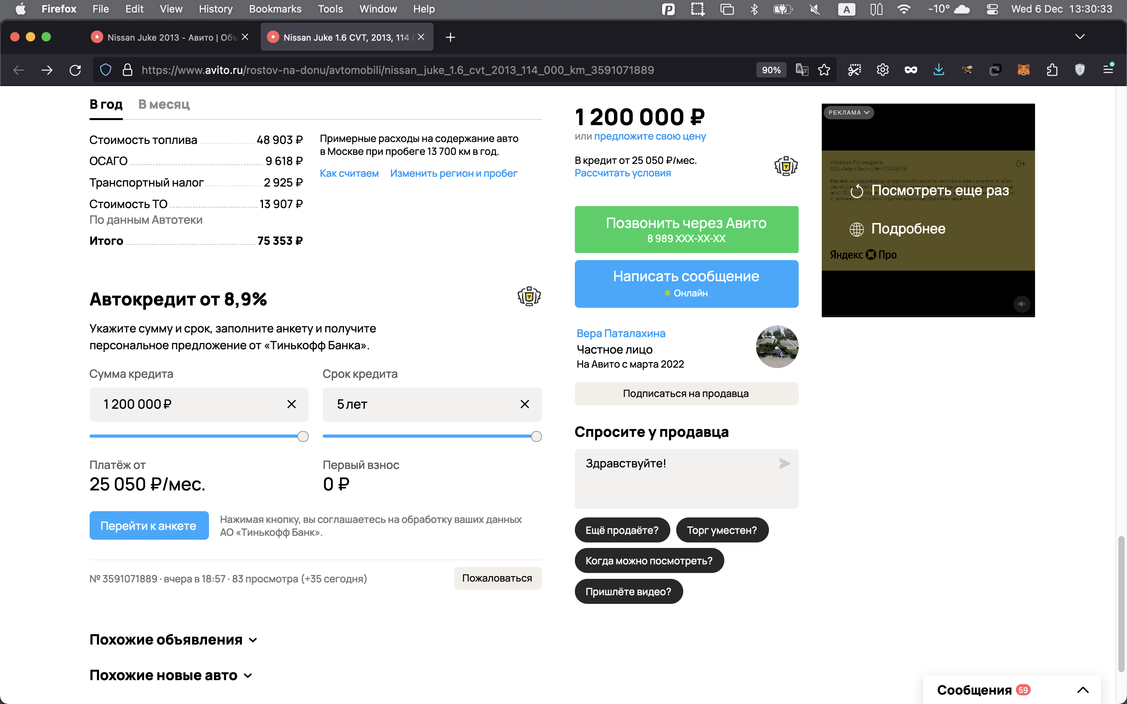This screenshot has height=704, width=1127.
Task: Clear the loan term field
Action: 524,404
